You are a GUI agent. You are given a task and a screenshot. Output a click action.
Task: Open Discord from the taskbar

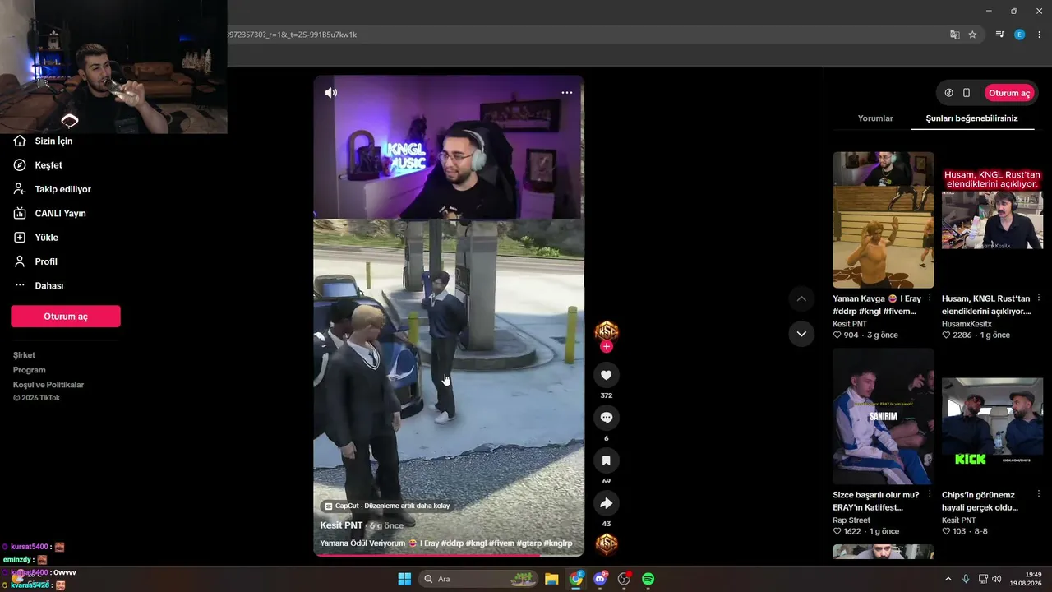pyautogui.click(x=600, y=579)
